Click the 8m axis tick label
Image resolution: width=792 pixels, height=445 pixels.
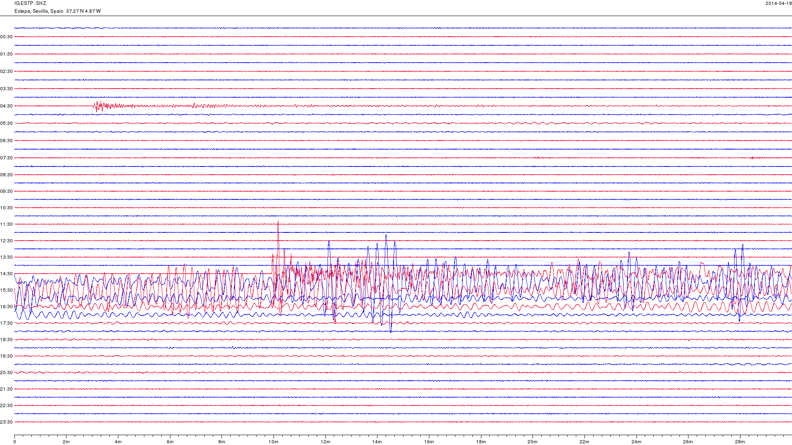tap(222, 442)
